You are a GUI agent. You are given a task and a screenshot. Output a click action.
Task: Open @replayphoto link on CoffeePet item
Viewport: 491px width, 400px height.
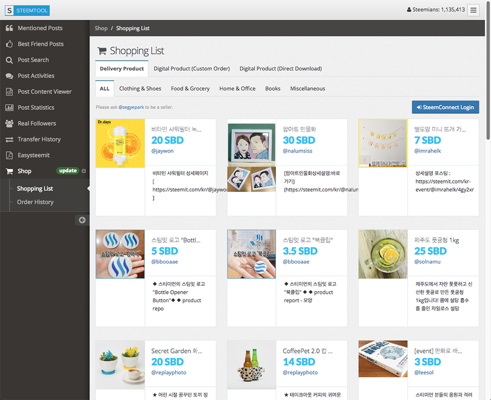click(300, 373)
